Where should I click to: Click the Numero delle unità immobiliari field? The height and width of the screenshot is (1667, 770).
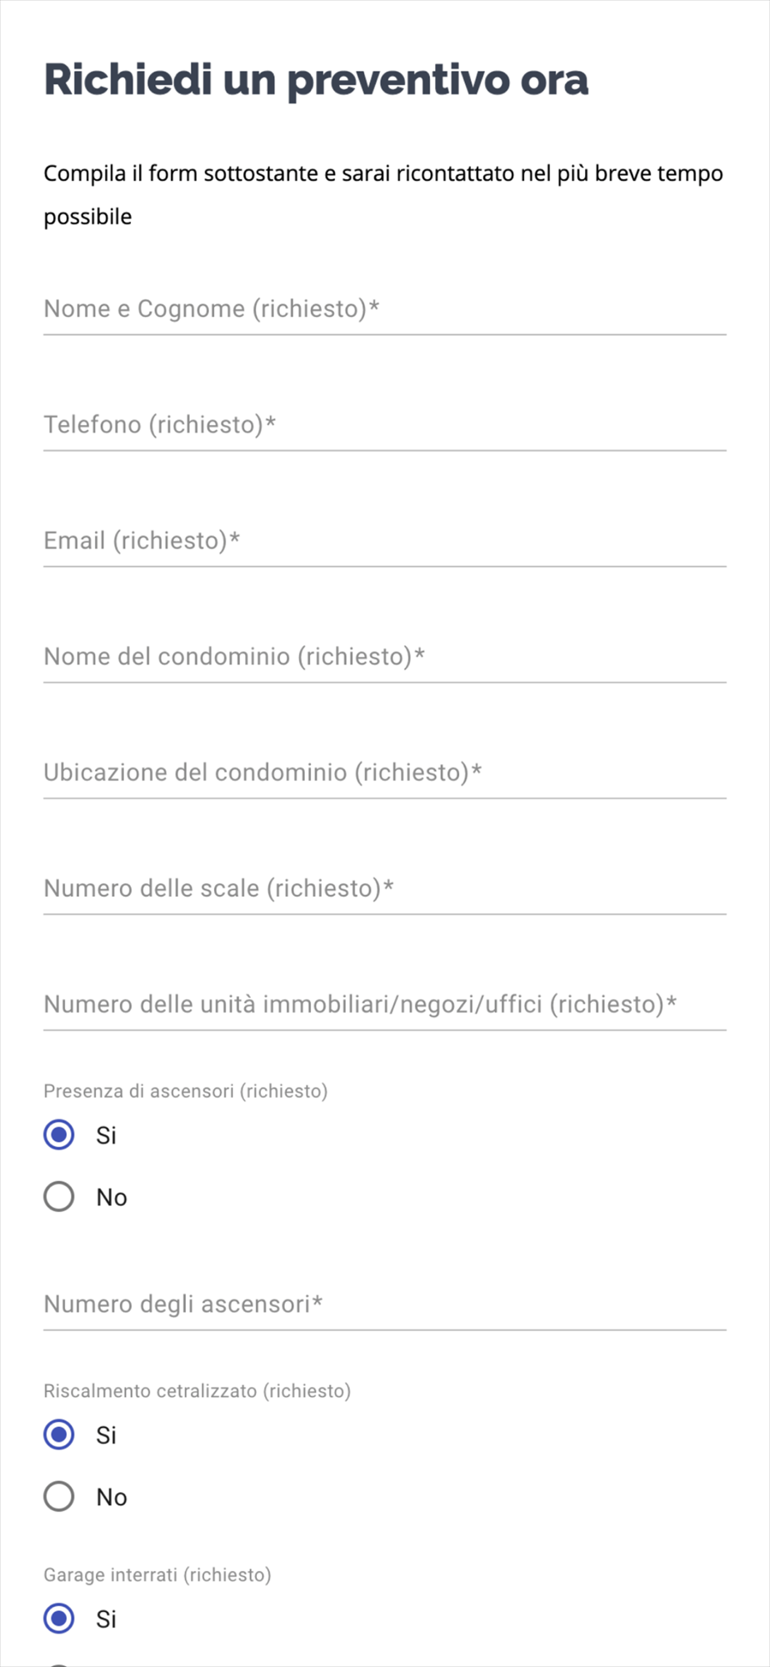(x=385, y=1004)
